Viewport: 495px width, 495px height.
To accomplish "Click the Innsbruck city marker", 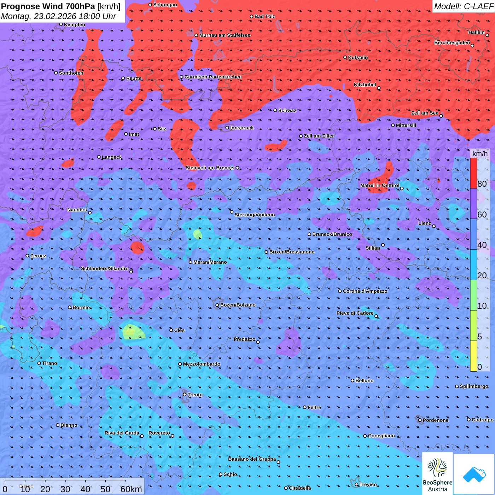I will (x=227, y=128).
